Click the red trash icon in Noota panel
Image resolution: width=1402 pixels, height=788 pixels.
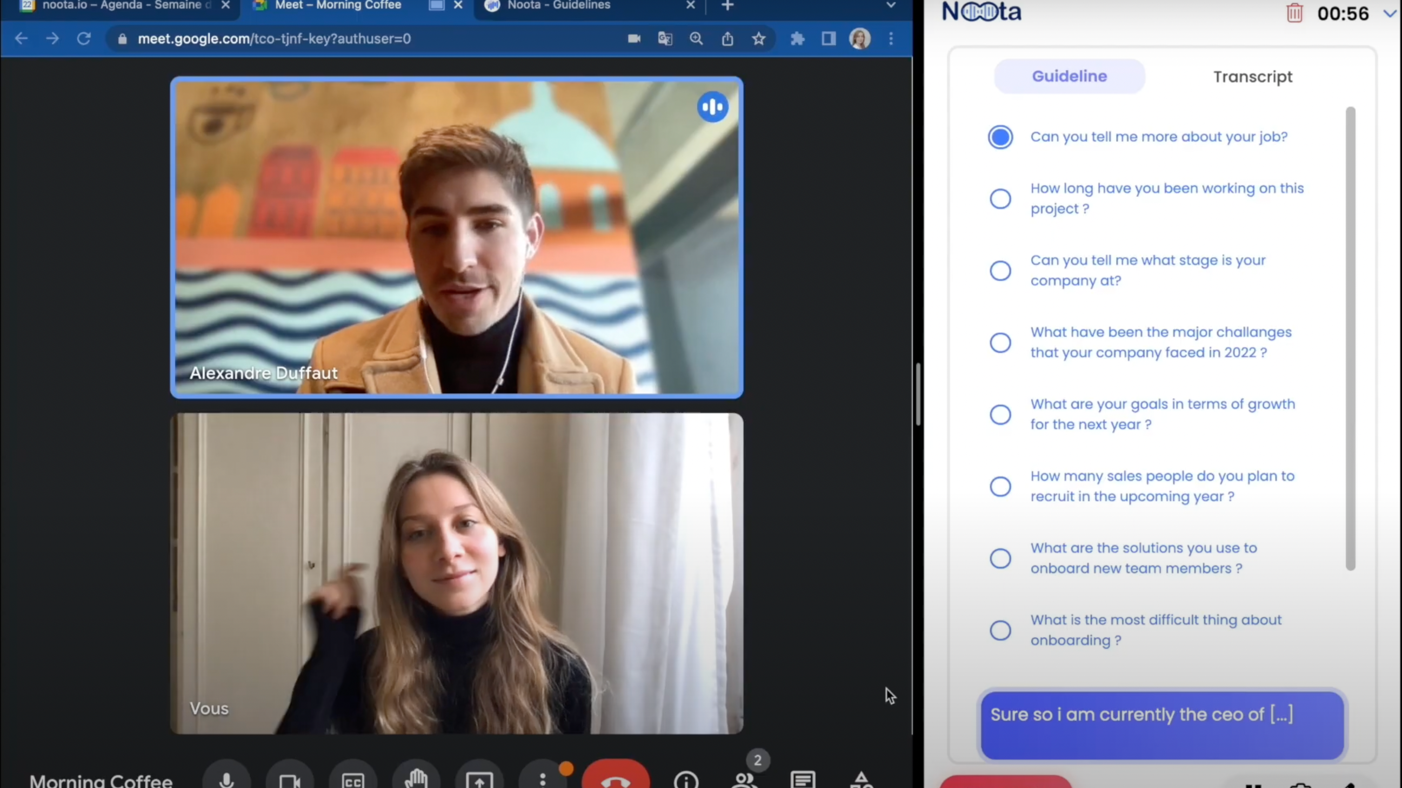(x=1294, y=13)
